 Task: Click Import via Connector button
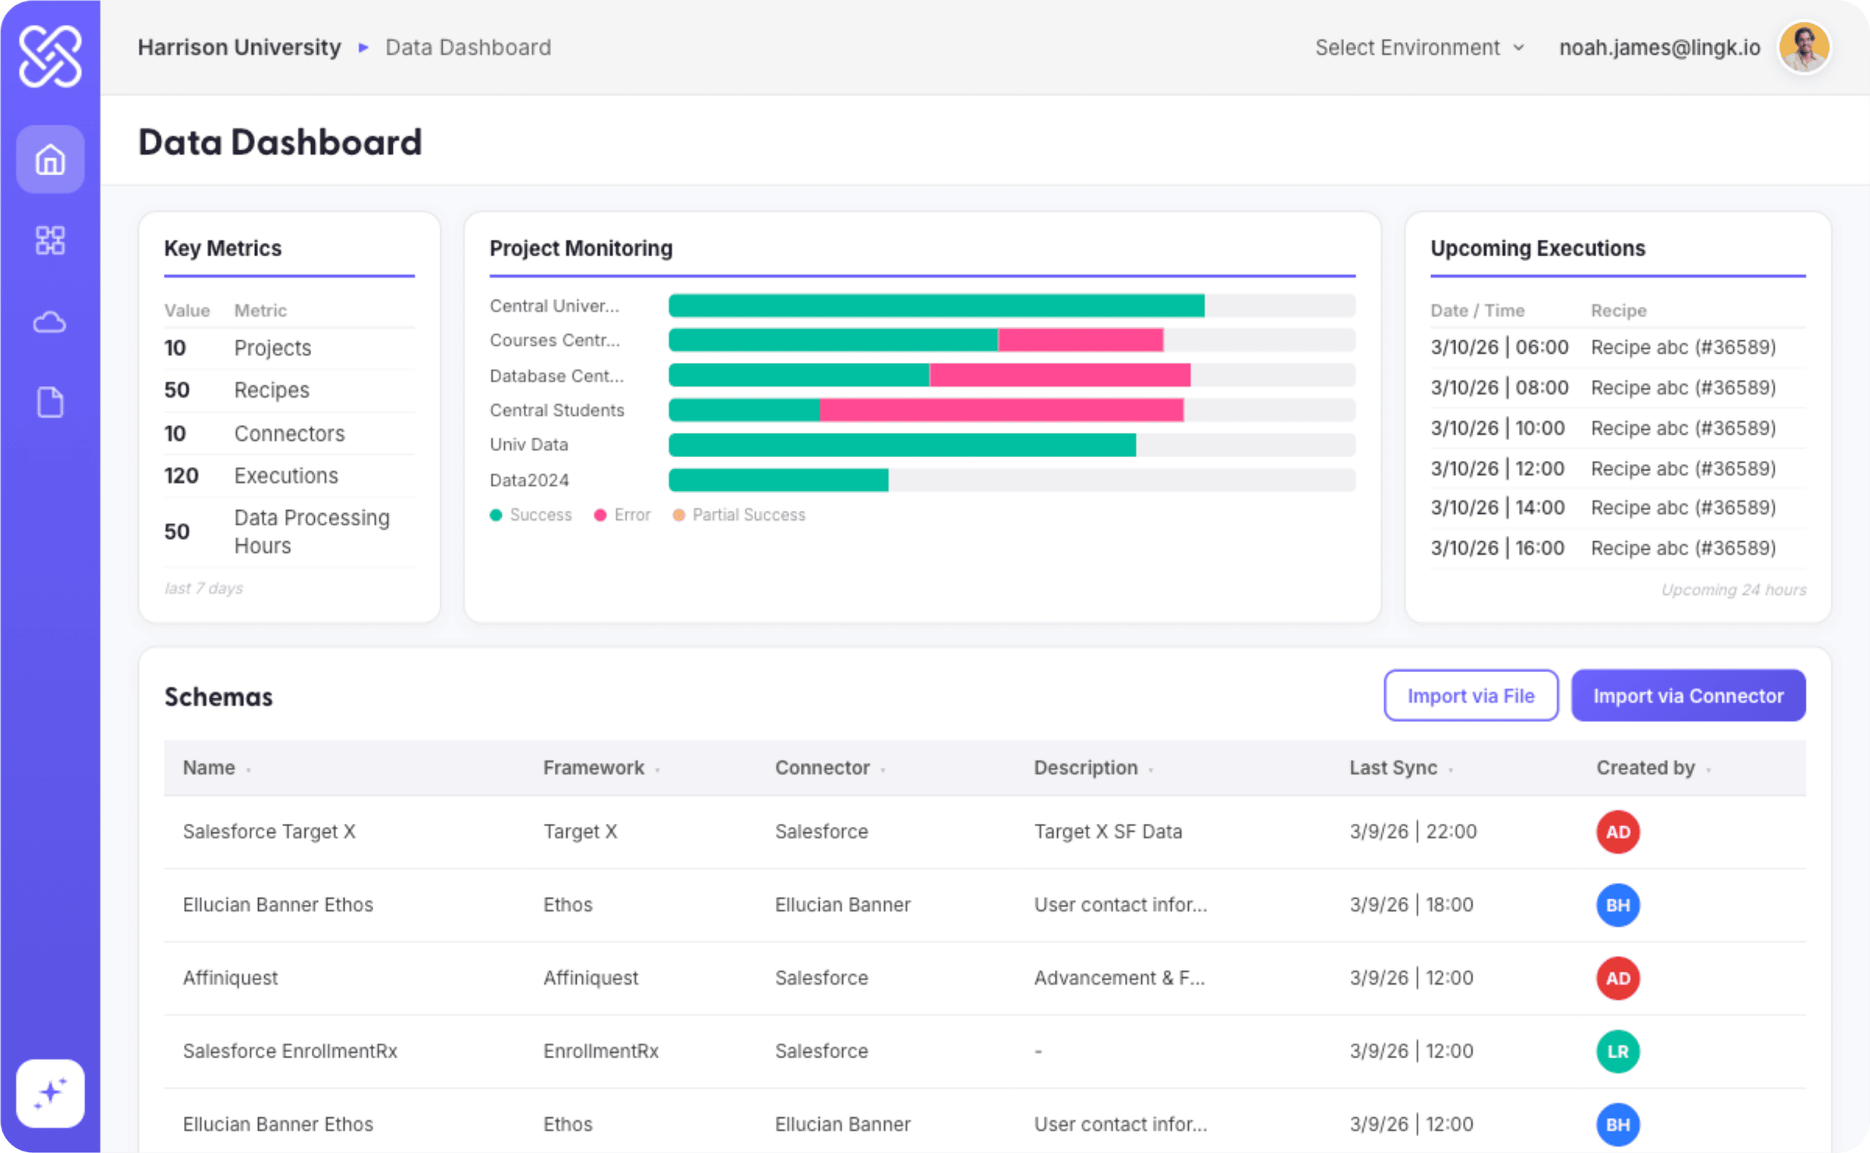(x=1687, y=695)
